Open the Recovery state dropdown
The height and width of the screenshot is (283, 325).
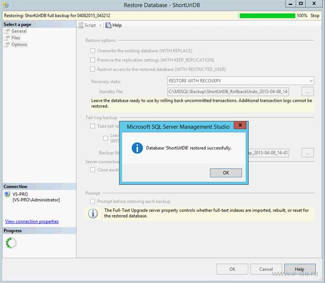point(240,81)
